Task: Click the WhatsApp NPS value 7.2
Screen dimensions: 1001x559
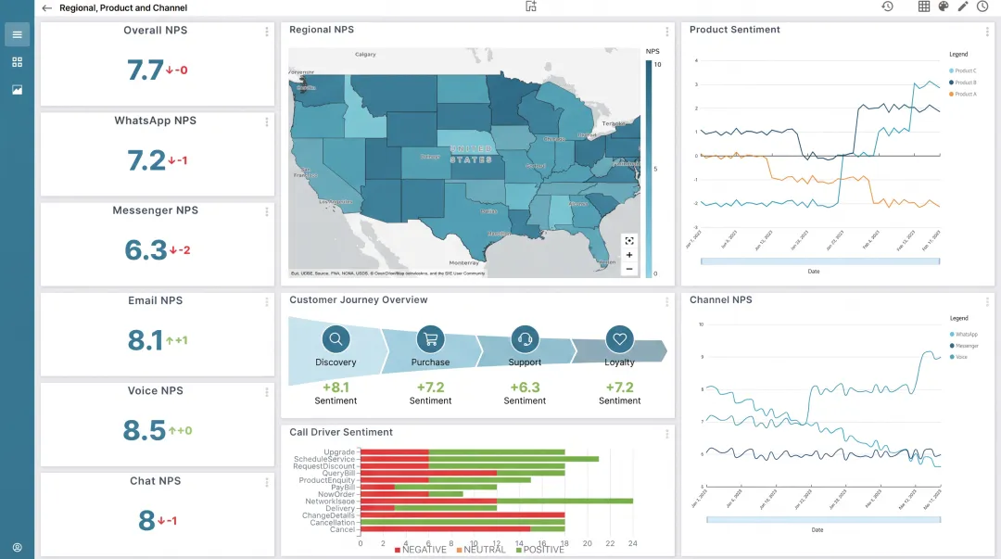Action: click(146, 160)
